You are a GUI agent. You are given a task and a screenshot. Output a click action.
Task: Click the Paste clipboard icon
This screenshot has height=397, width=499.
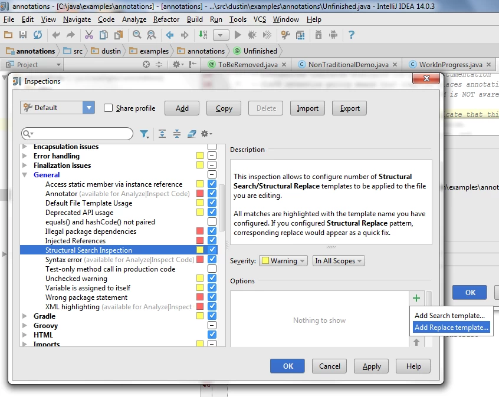[x=119, y=35]
